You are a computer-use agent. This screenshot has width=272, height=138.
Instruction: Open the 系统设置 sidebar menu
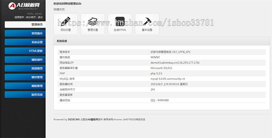[25, 42]
